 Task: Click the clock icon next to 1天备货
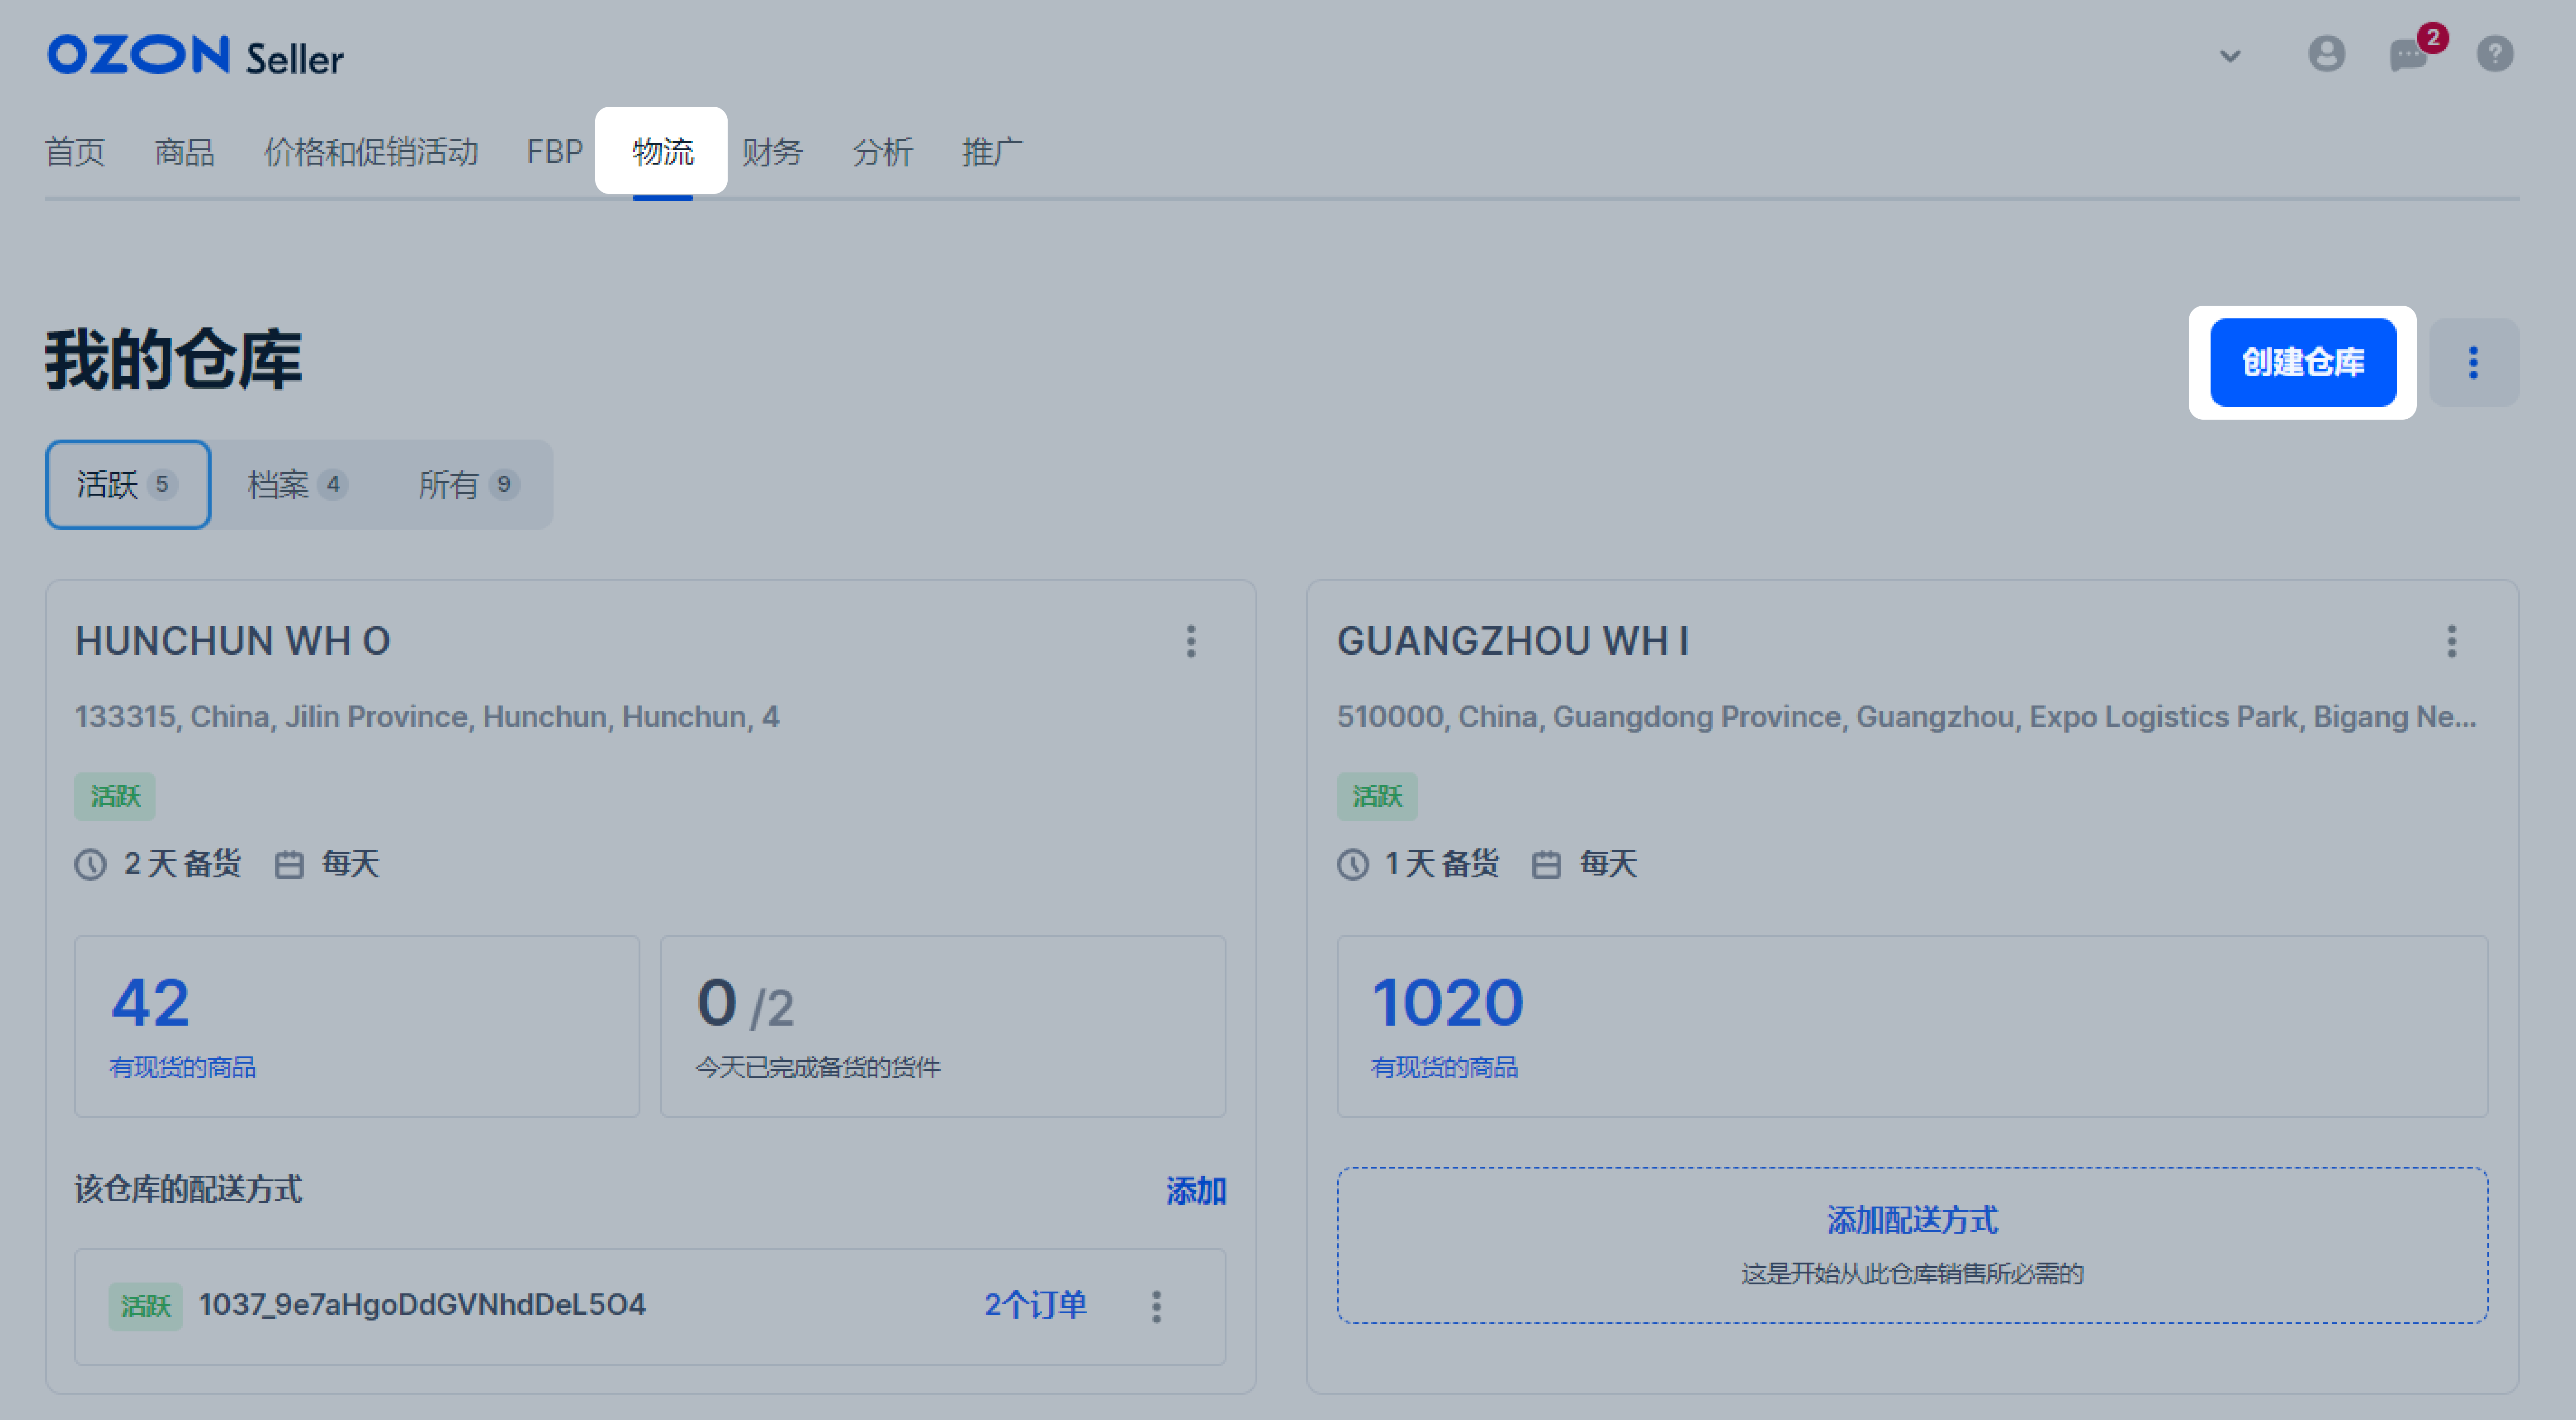[1353, 864]
